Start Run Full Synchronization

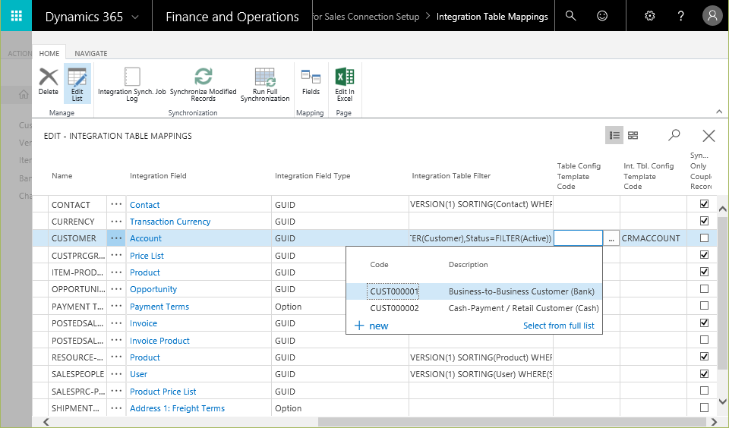(265, 84)
